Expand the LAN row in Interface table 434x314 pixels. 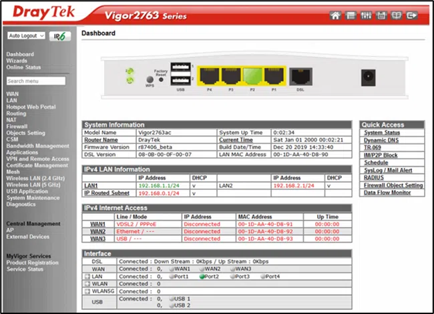coord(87,276)
